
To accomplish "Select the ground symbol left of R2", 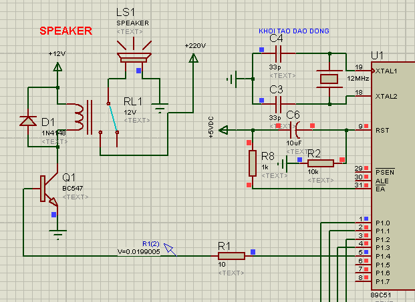I will click(283, 164).
